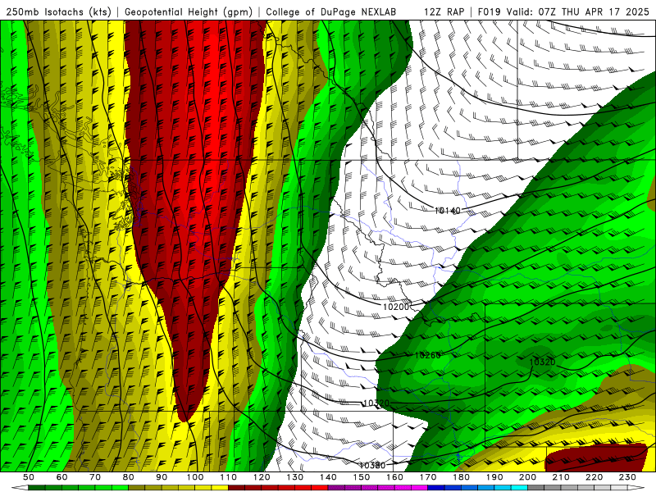Viewport: 656px width, 492px height.
Task: Click the 'Geopotential Height (gpm)' title text
Action: coord(189,11)
